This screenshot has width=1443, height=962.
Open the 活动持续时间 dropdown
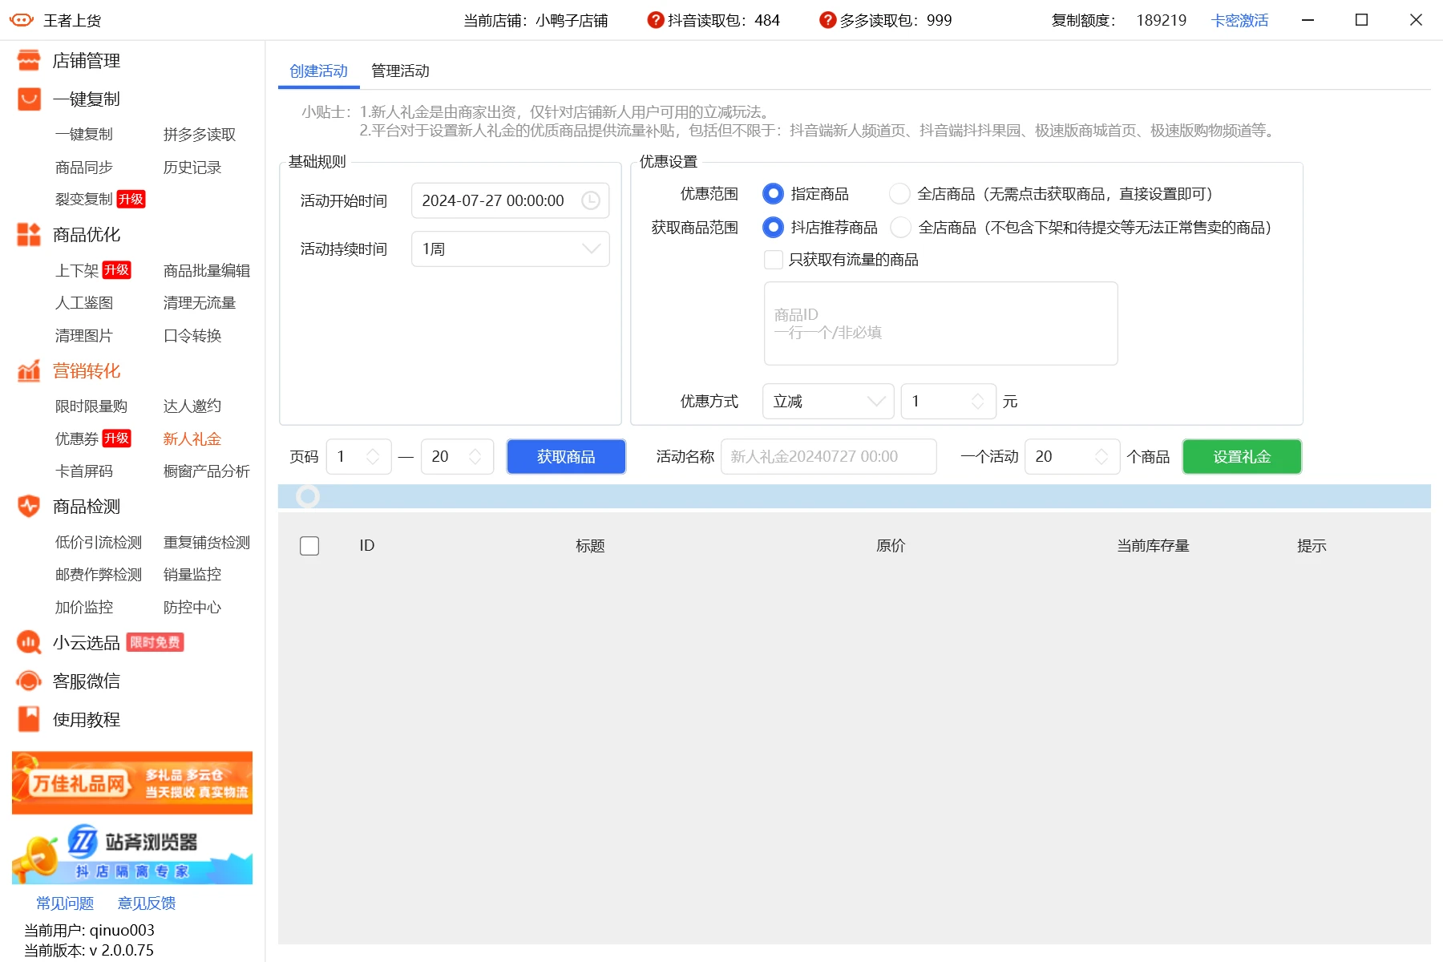[x=510, y=249]
